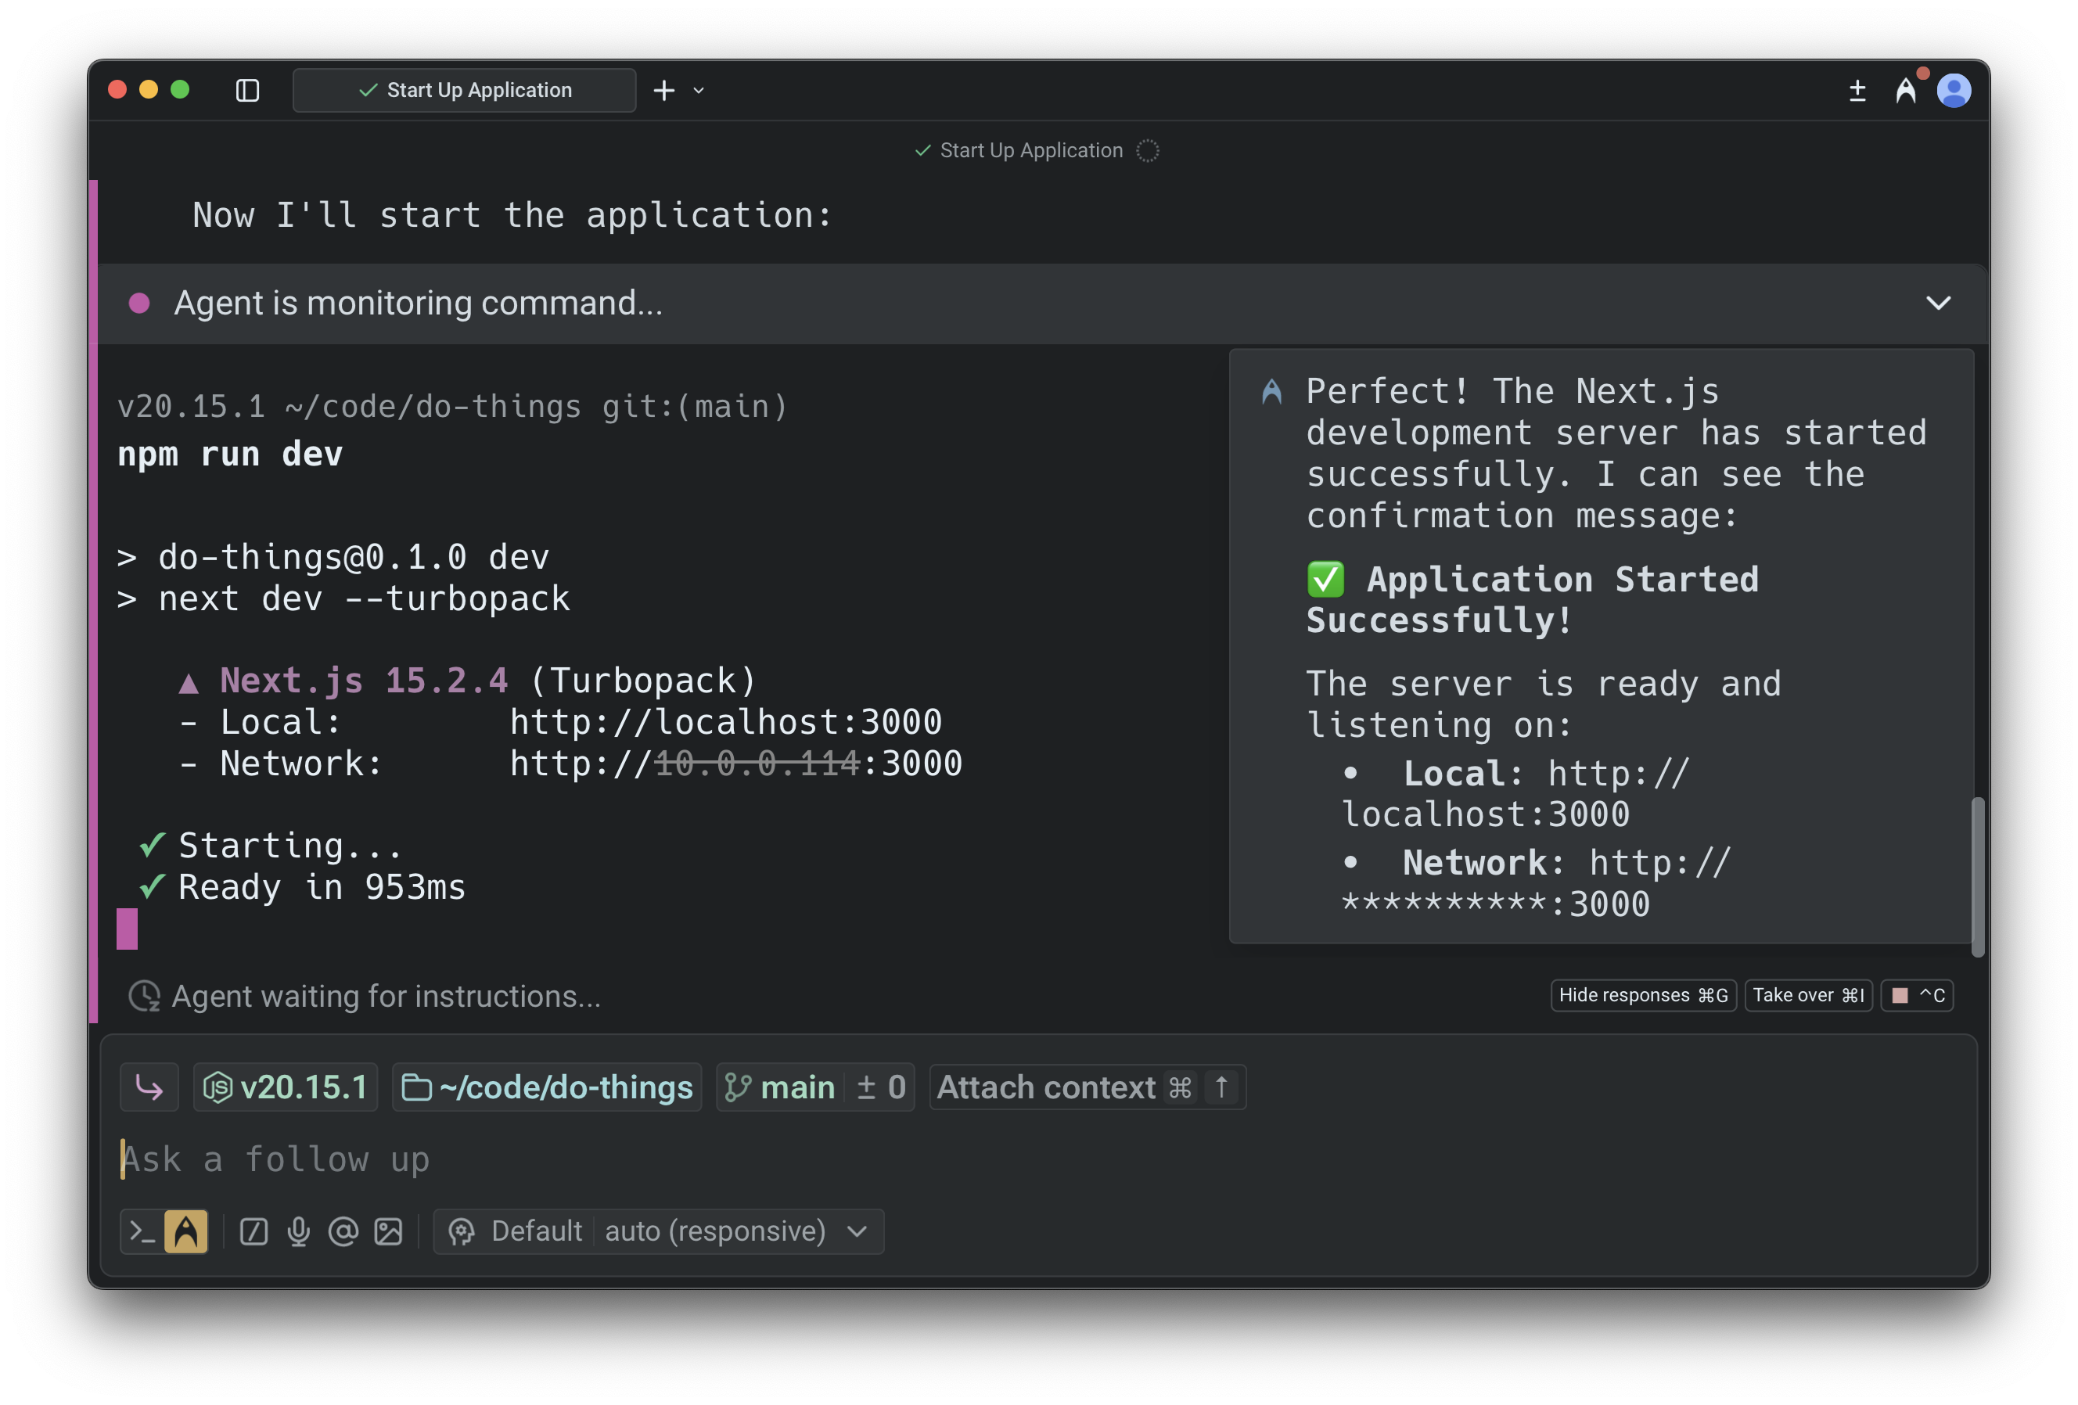Open the new tab options chevron

click(x=699, y=90)
